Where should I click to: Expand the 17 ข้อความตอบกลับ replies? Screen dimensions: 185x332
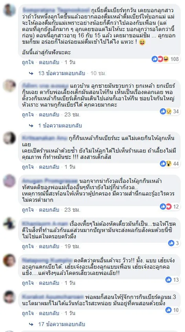click(62, 324)
